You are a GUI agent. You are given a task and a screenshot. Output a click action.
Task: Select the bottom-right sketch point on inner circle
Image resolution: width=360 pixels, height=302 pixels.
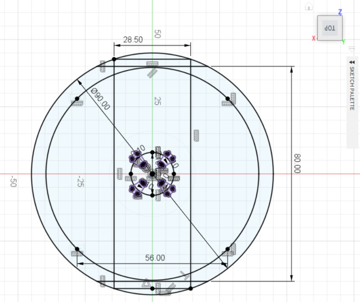[x=228, y=249]
